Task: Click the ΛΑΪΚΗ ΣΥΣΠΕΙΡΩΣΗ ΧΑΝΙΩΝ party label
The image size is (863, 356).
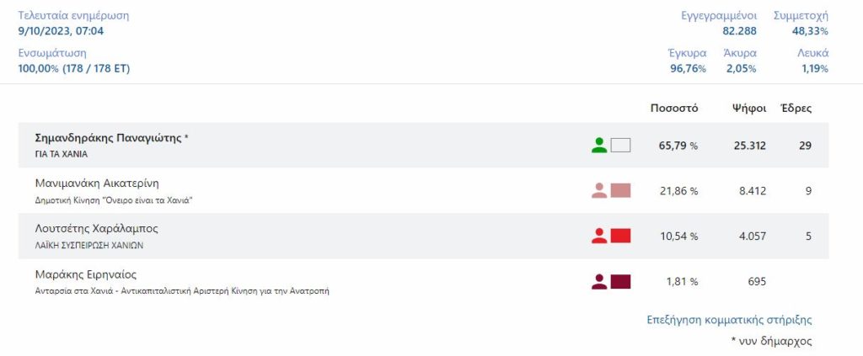Action: click(88, 246)
